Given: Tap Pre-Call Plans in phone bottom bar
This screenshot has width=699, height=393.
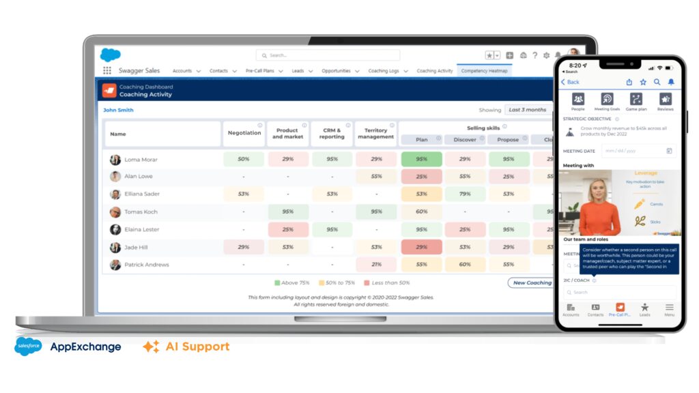Looking at the screenshot, I should tap(620, 310).
